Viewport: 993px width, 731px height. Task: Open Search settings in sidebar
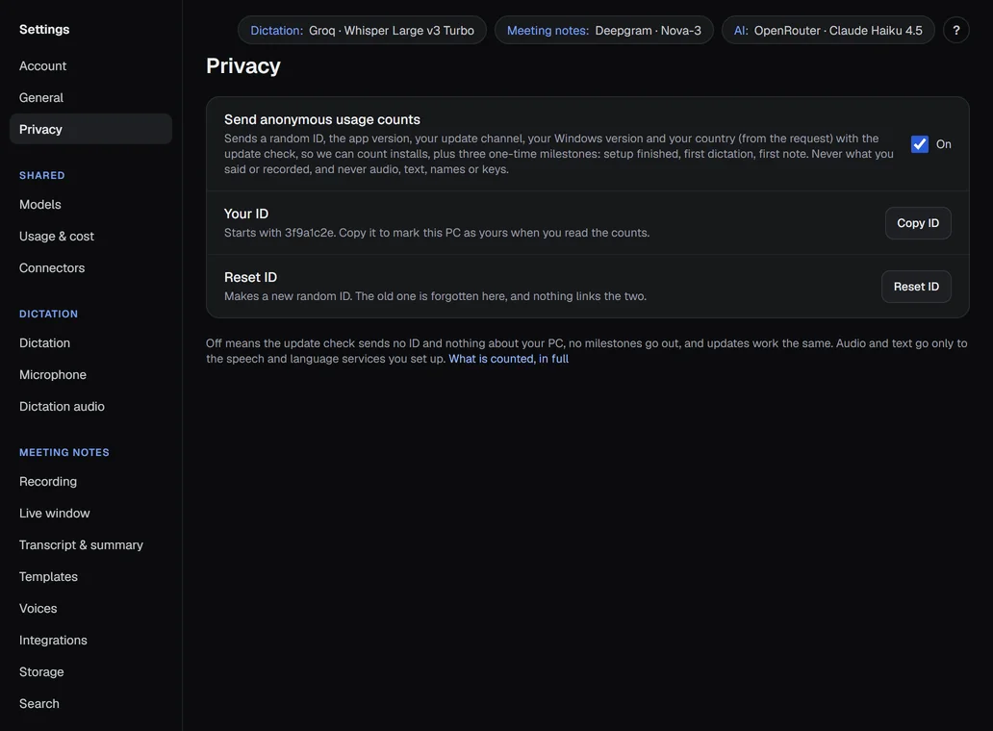click(90, 703)
